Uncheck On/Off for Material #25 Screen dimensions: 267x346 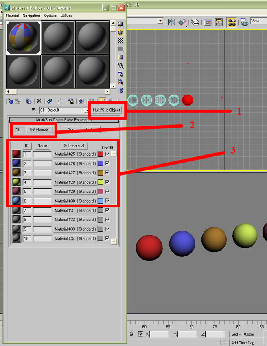[x=107, y=154]
